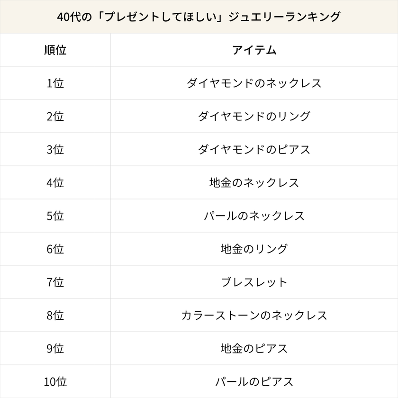
Task: Select the 2位 rank cell
Action: pos(55,116)
